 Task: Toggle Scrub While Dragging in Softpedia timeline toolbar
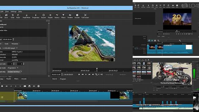point(34,86)
